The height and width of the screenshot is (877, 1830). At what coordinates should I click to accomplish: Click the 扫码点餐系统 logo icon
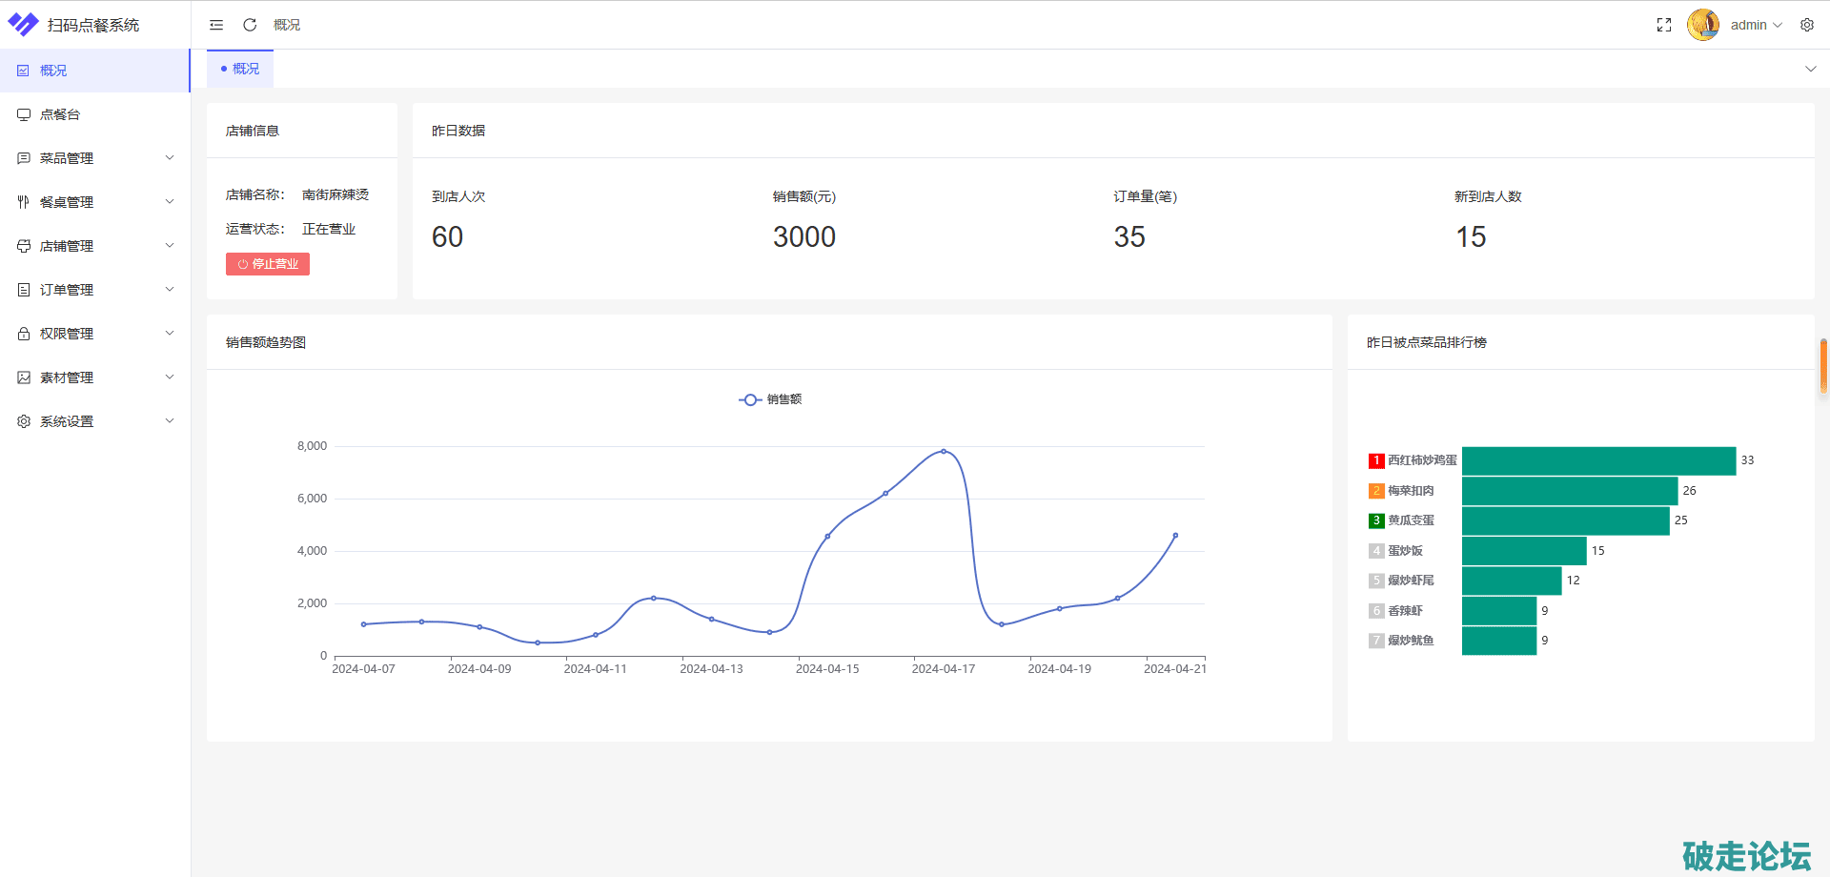coord(23,25)
